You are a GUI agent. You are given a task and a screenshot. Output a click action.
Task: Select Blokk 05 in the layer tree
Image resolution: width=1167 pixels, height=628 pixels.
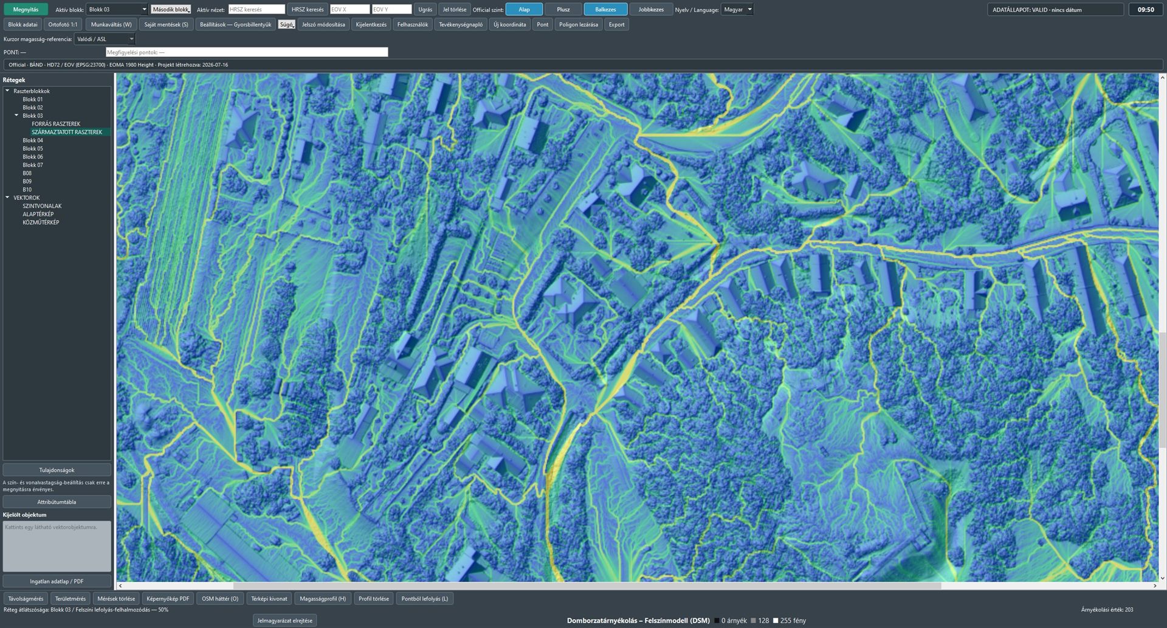33,149
